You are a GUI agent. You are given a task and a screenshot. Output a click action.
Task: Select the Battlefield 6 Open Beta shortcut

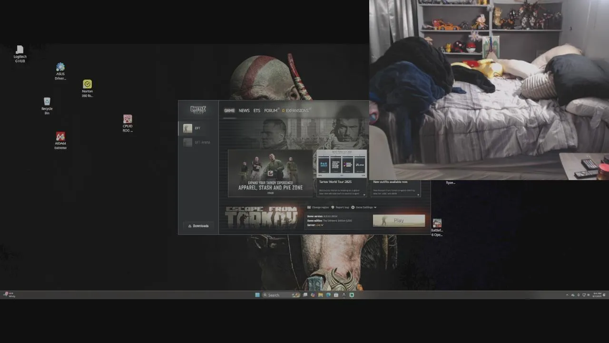pyautogui.click(x=437, y=228)
